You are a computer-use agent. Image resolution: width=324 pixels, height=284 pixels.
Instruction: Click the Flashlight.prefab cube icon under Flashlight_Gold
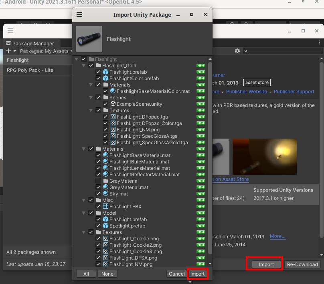[x=106, y=72]
